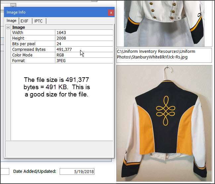Click the Date Added/Updated field

(x=77, y=171)
